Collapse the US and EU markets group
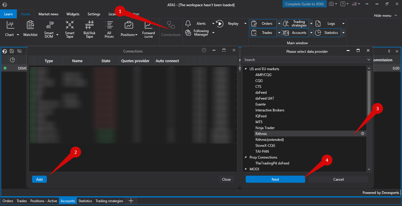 [246, 69]
